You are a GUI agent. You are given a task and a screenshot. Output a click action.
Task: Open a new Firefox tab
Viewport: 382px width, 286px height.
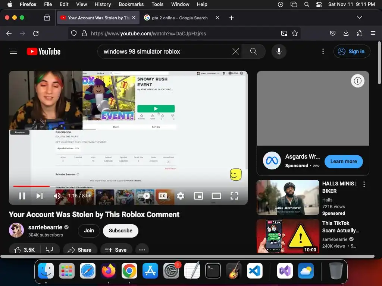[x=231, y=18]
